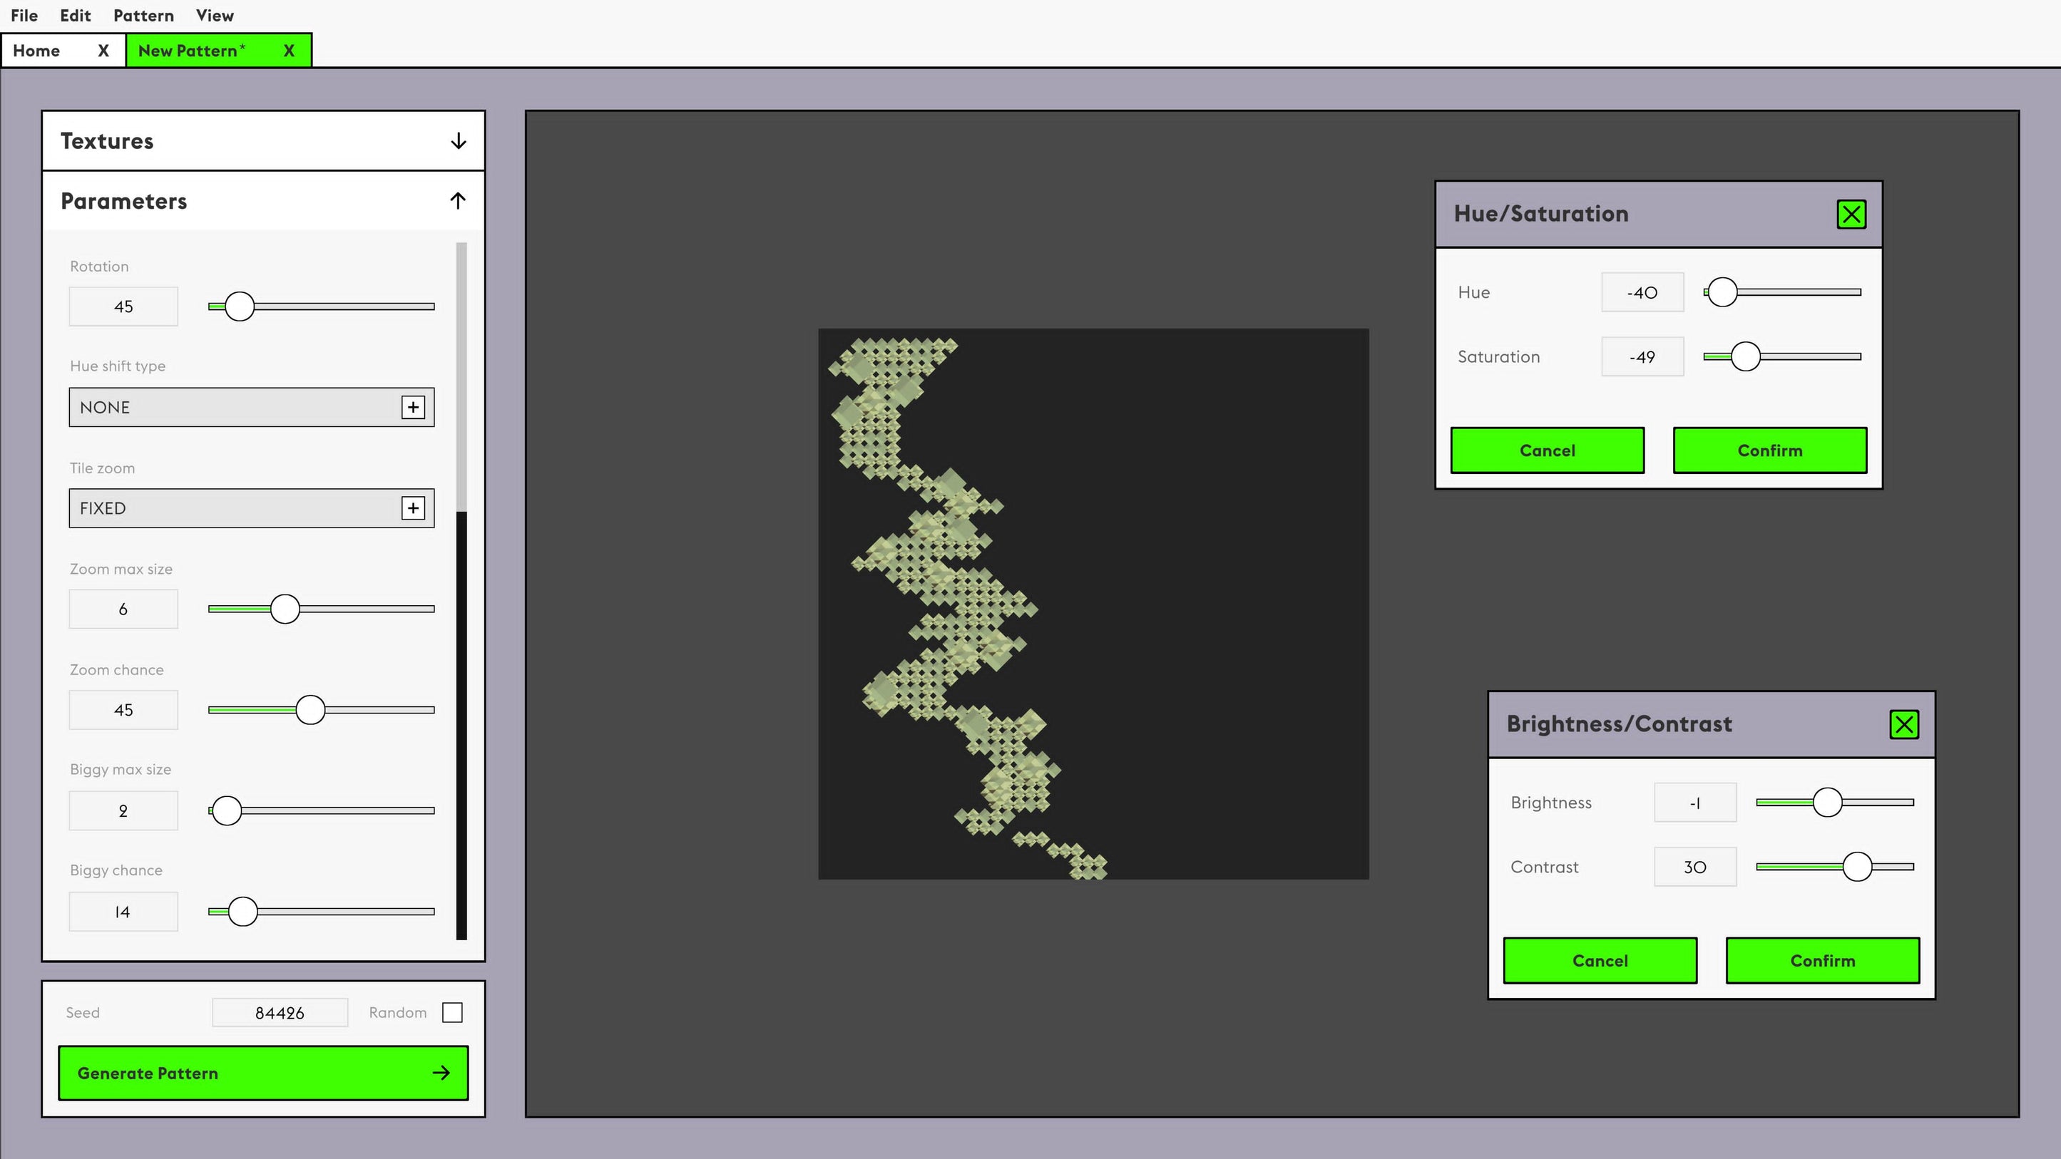The image size is (2061, 1159).
Task: Click the Seed input field
Action: pos(280,1013)
